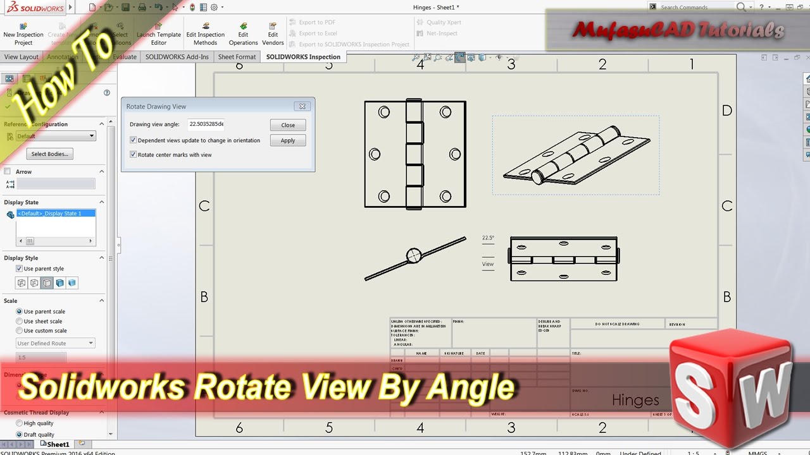The height and width of the screenshot is (455, 810).
Task: Uncheck Use parent style checkbox
Action: 19,269
